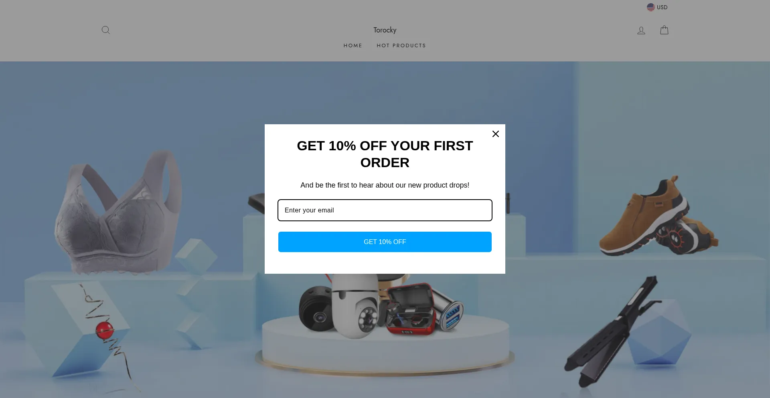Expand the USD currency selector
Screen dimensions: 770x398
pyautogui.click(x=657, y=7)
